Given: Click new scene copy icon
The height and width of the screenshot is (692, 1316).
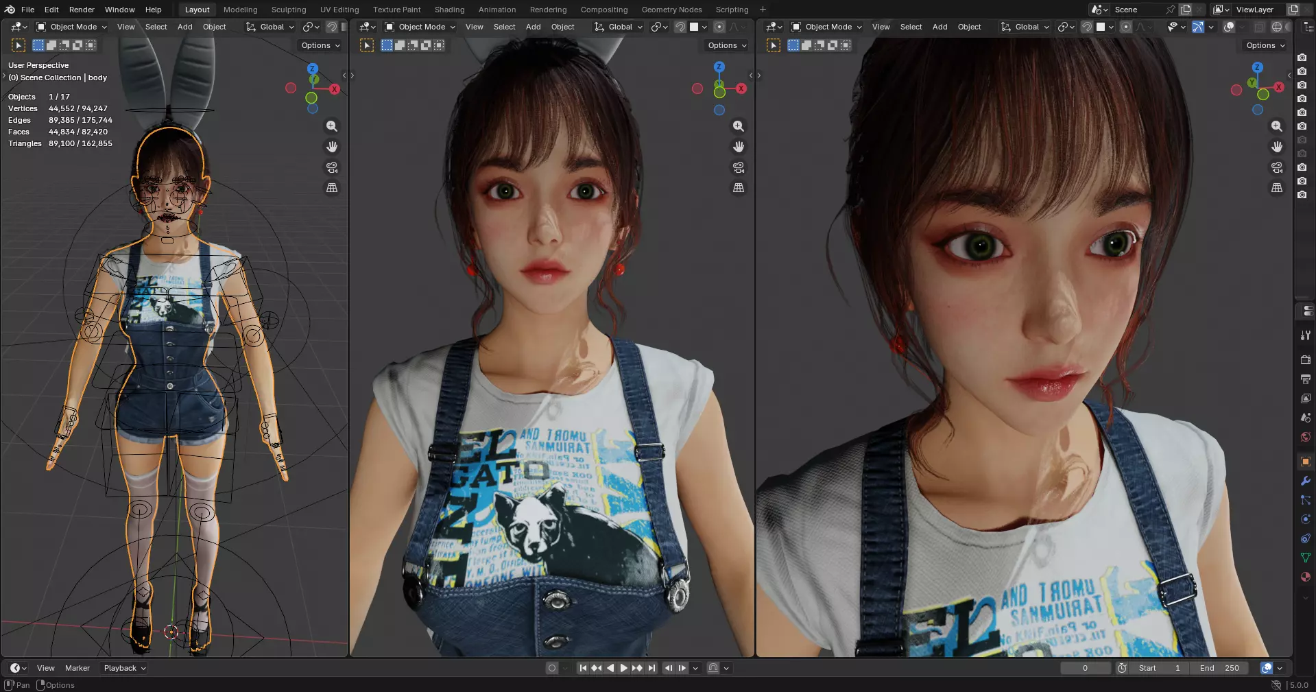Looking at the screenshot, I should click(1186, 10).
